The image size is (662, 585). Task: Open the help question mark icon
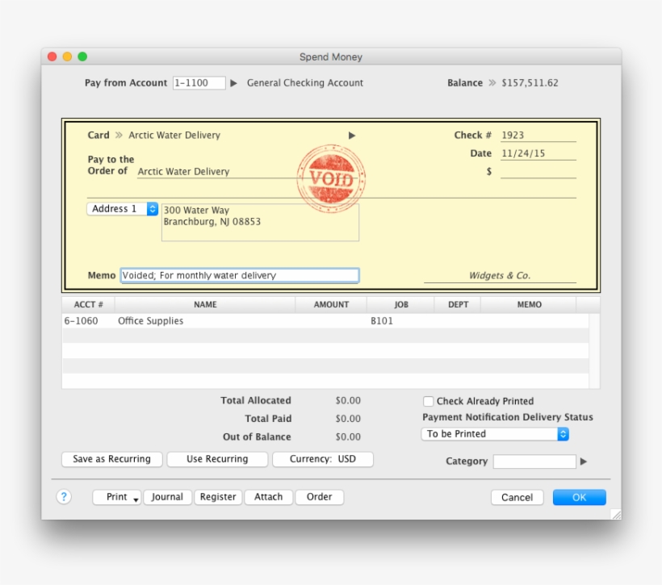point(65,497)
